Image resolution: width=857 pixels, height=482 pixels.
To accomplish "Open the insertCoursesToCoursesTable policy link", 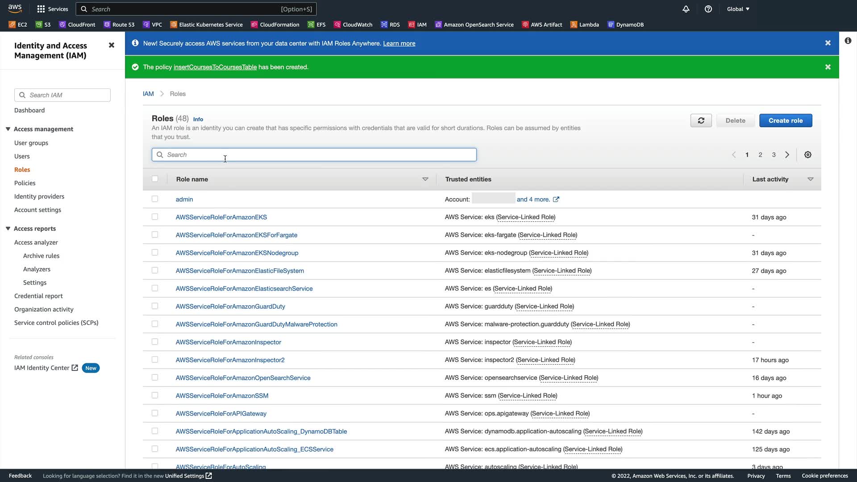I will [x=215, y=67].
